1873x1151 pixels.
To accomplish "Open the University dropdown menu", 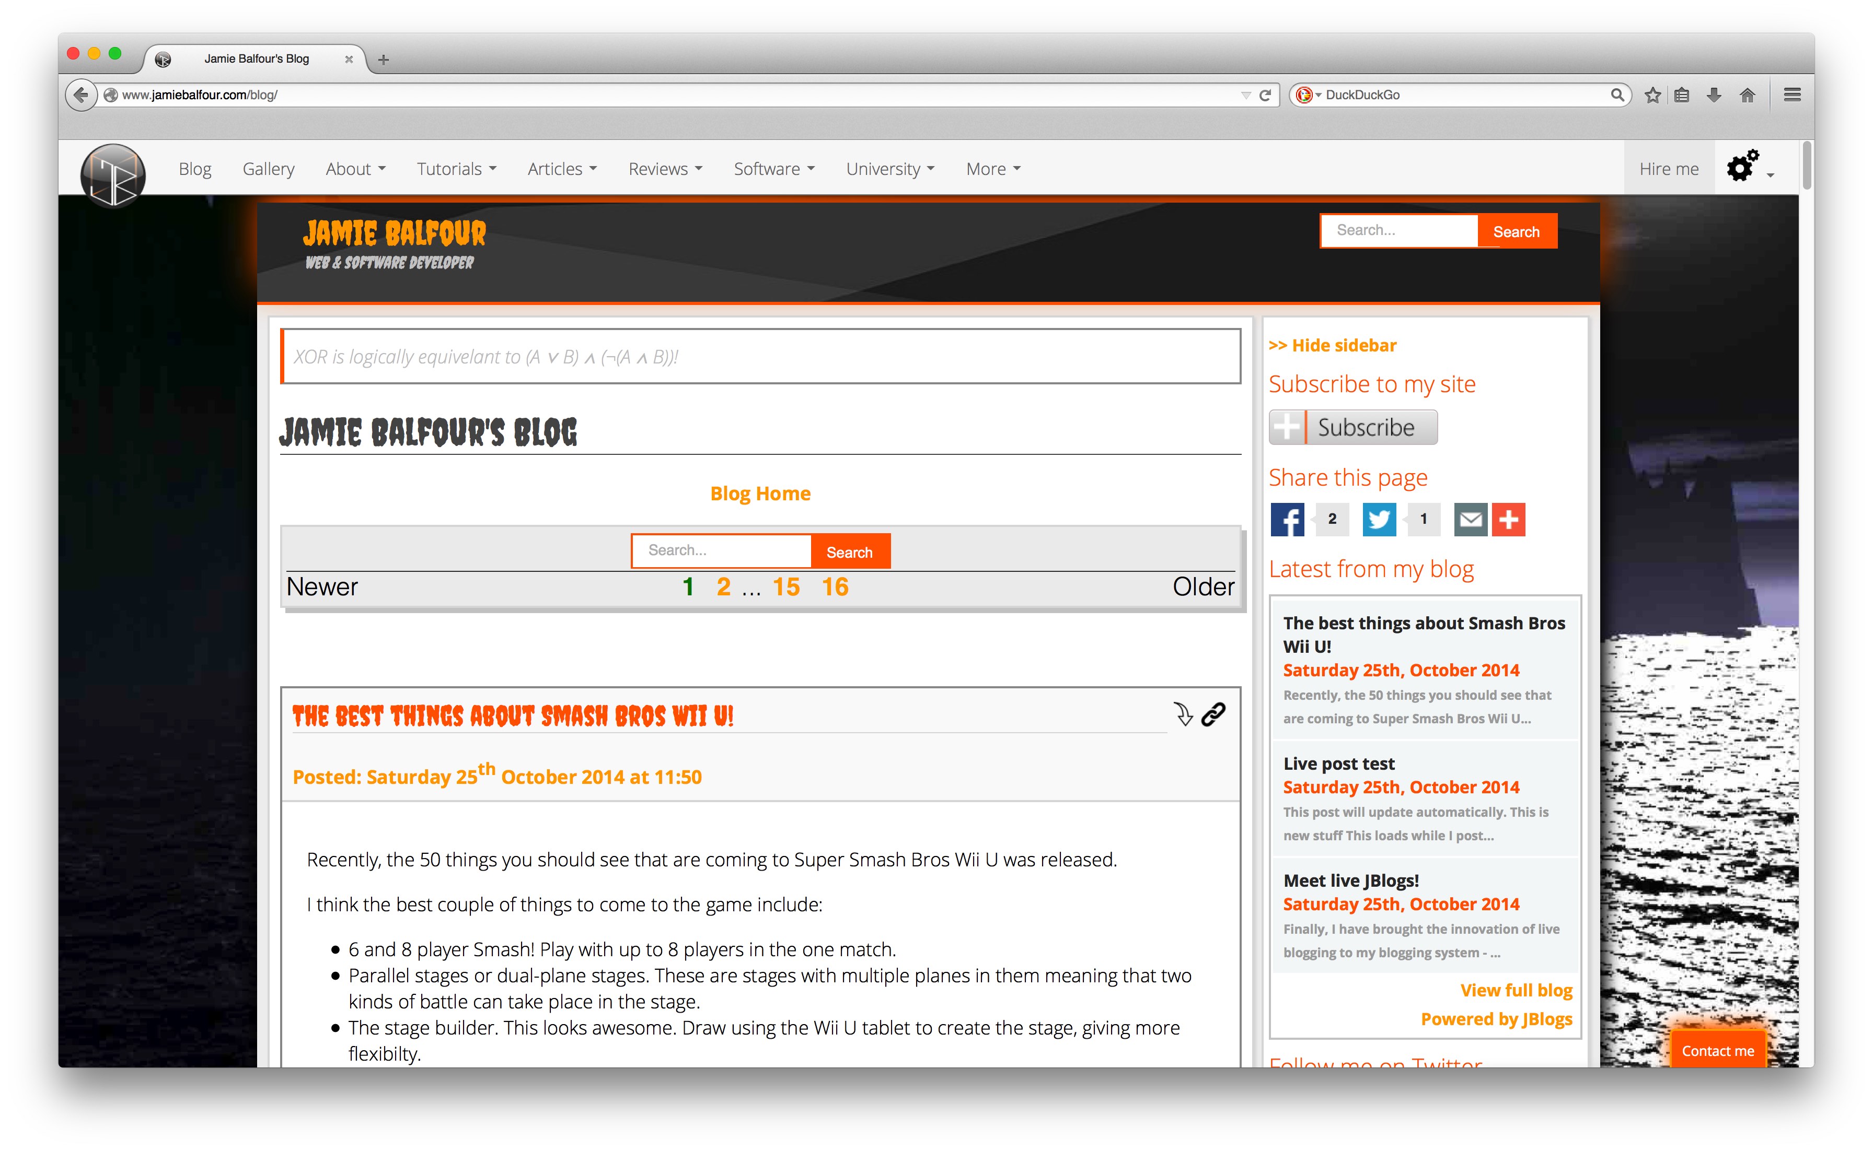I will click(x=889, y=169).
